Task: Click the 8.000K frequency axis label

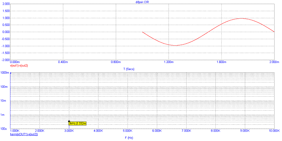Action: 216,131
